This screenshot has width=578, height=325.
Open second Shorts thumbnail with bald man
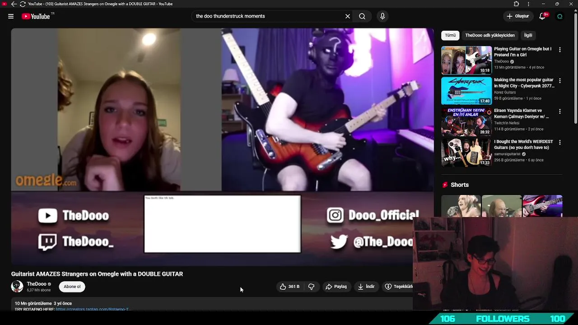(x=502, y=206)
